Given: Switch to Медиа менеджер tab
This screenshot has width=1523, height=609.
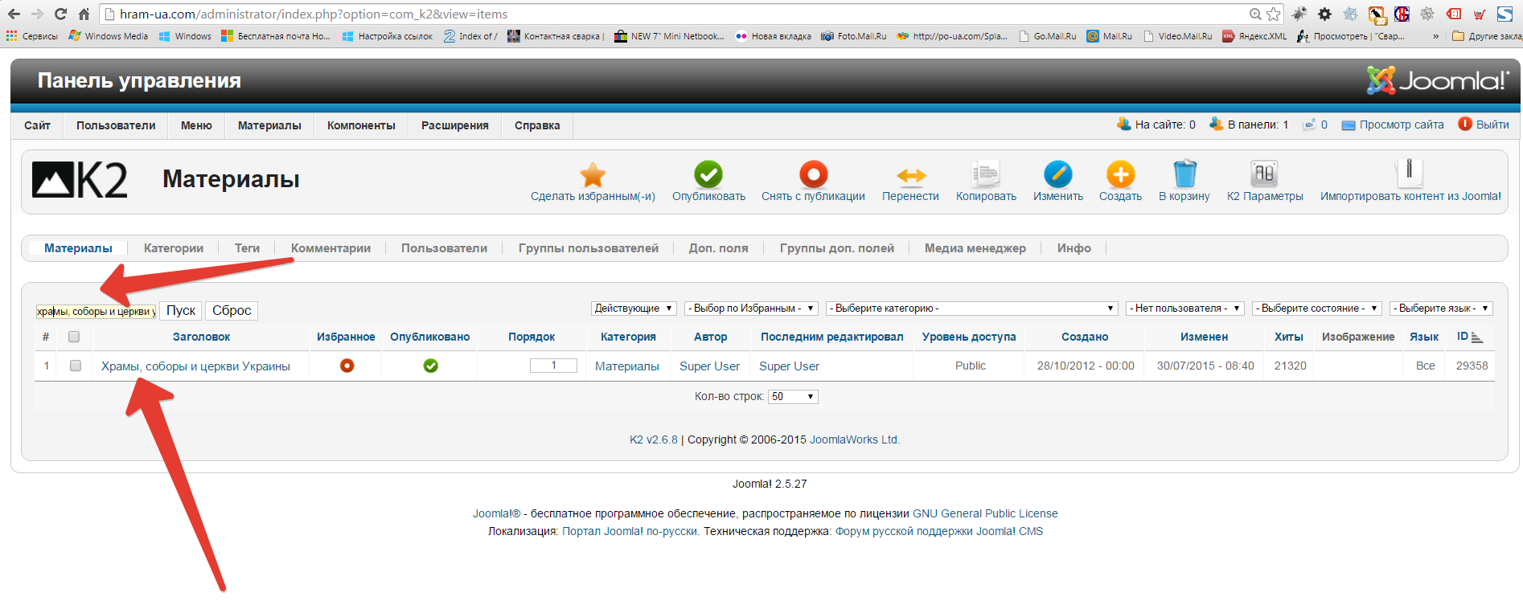Looking at the screenshot, I should pyautogui.click(x=975, y=248).
